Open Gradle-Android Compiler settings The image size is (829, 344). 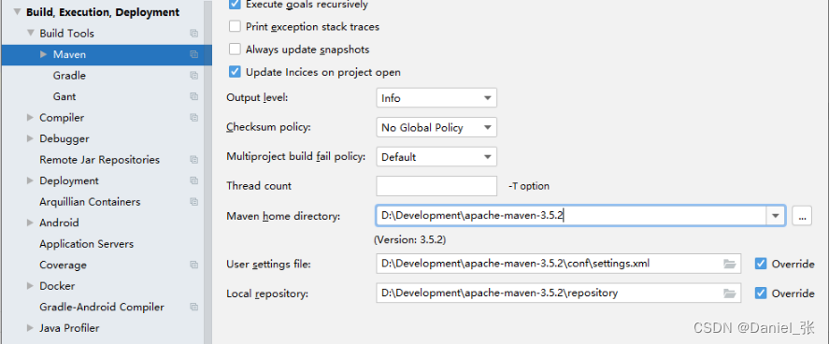(x=102, y=307)
